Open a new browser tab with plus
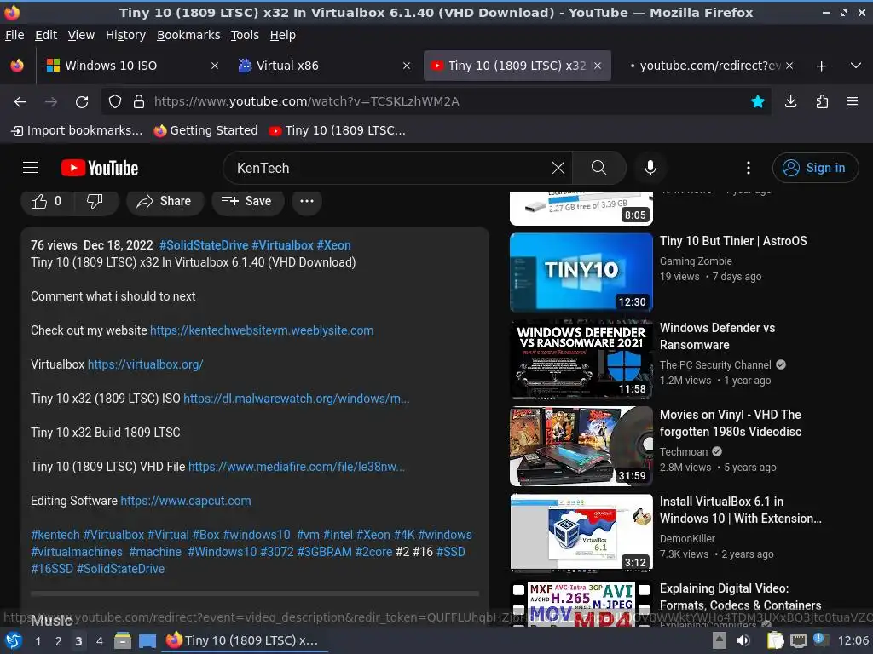Viewport: 873px width, 654px height. [821, 66]
